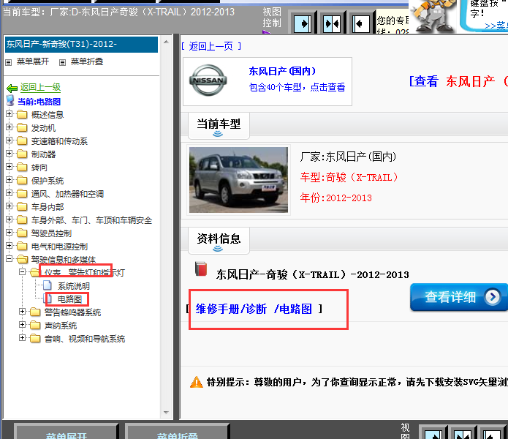
Task: Click 包含40个车型，点击查看 link
Action: (x=297, y=87)
